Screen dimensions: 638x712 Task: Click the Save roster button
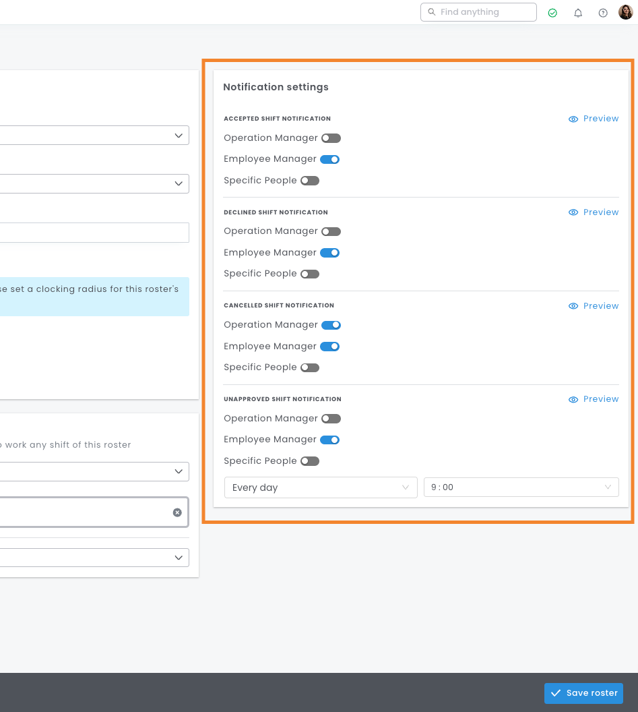coord(583,693)
